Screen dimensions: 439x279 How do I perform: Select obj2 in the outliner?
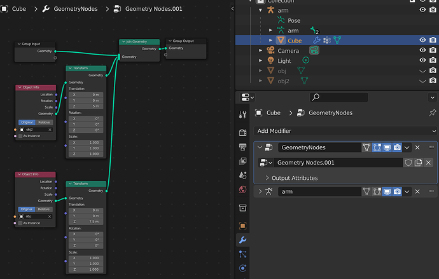coord(283,81)
